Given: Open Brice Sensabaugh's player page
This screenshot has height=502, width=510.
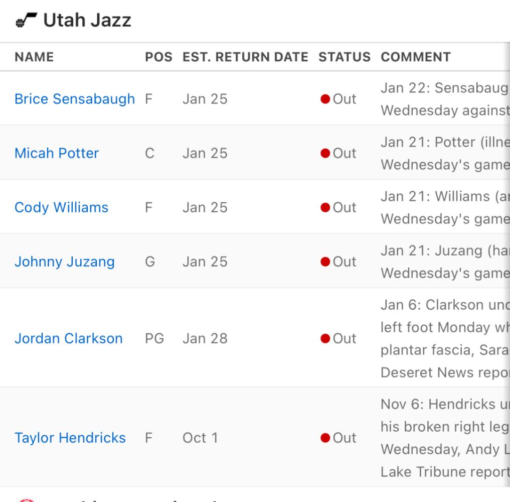Looking at the screenshot, I should click(75, 99).
